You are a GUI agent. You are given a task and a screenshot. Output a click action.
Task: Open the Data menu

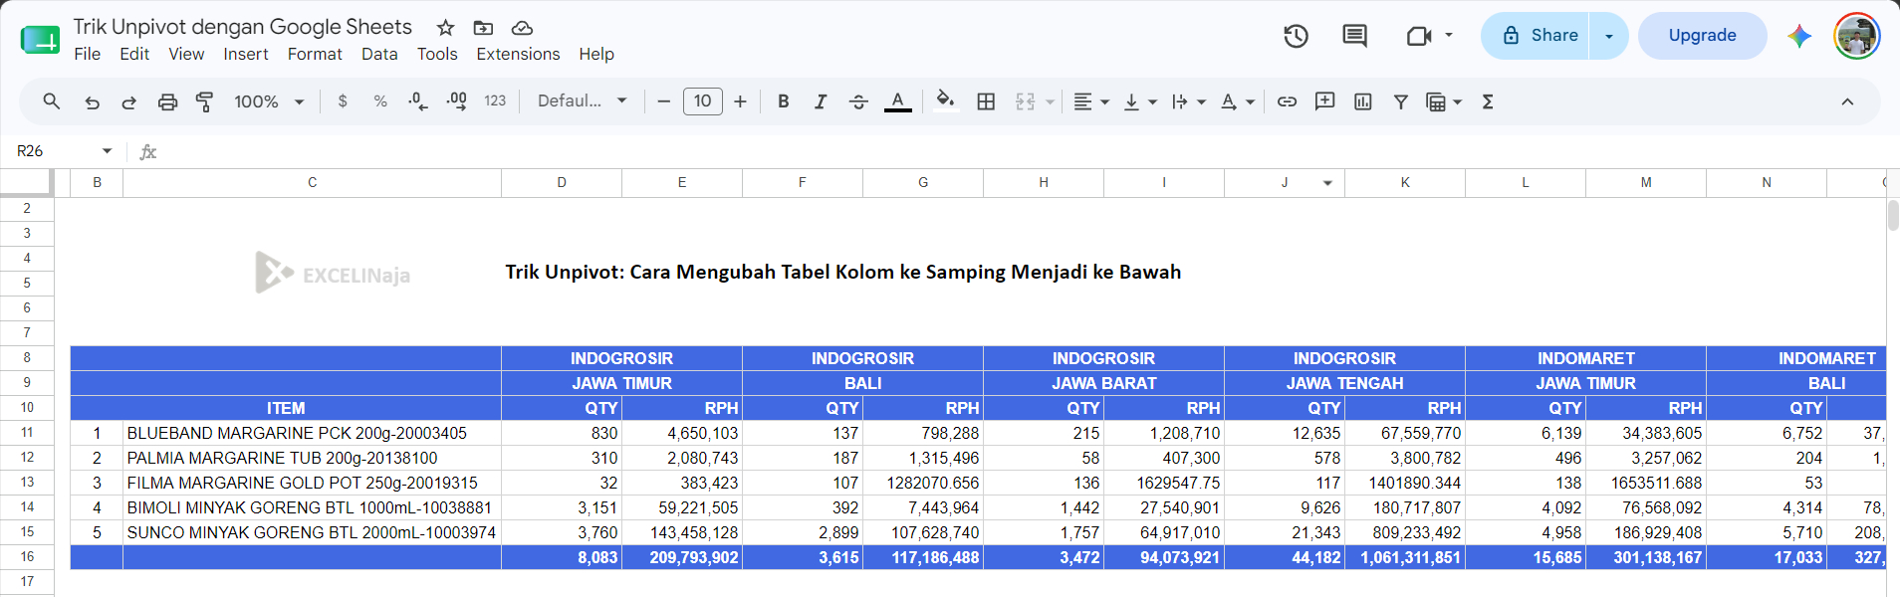pyautogui.click(x=379, y=54)
